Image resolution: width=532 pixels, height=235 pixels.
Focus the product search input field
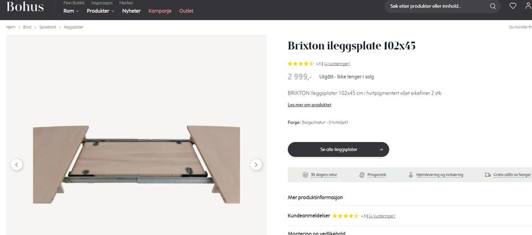pos(435,6)
